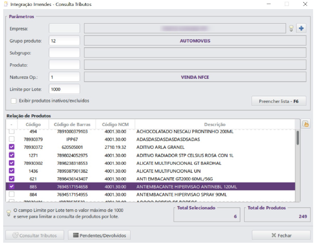Image resolution: width=314 pixels, height=245 pixels.
Task: Click the Subgrupo code input field
Action: click(64, 53)
